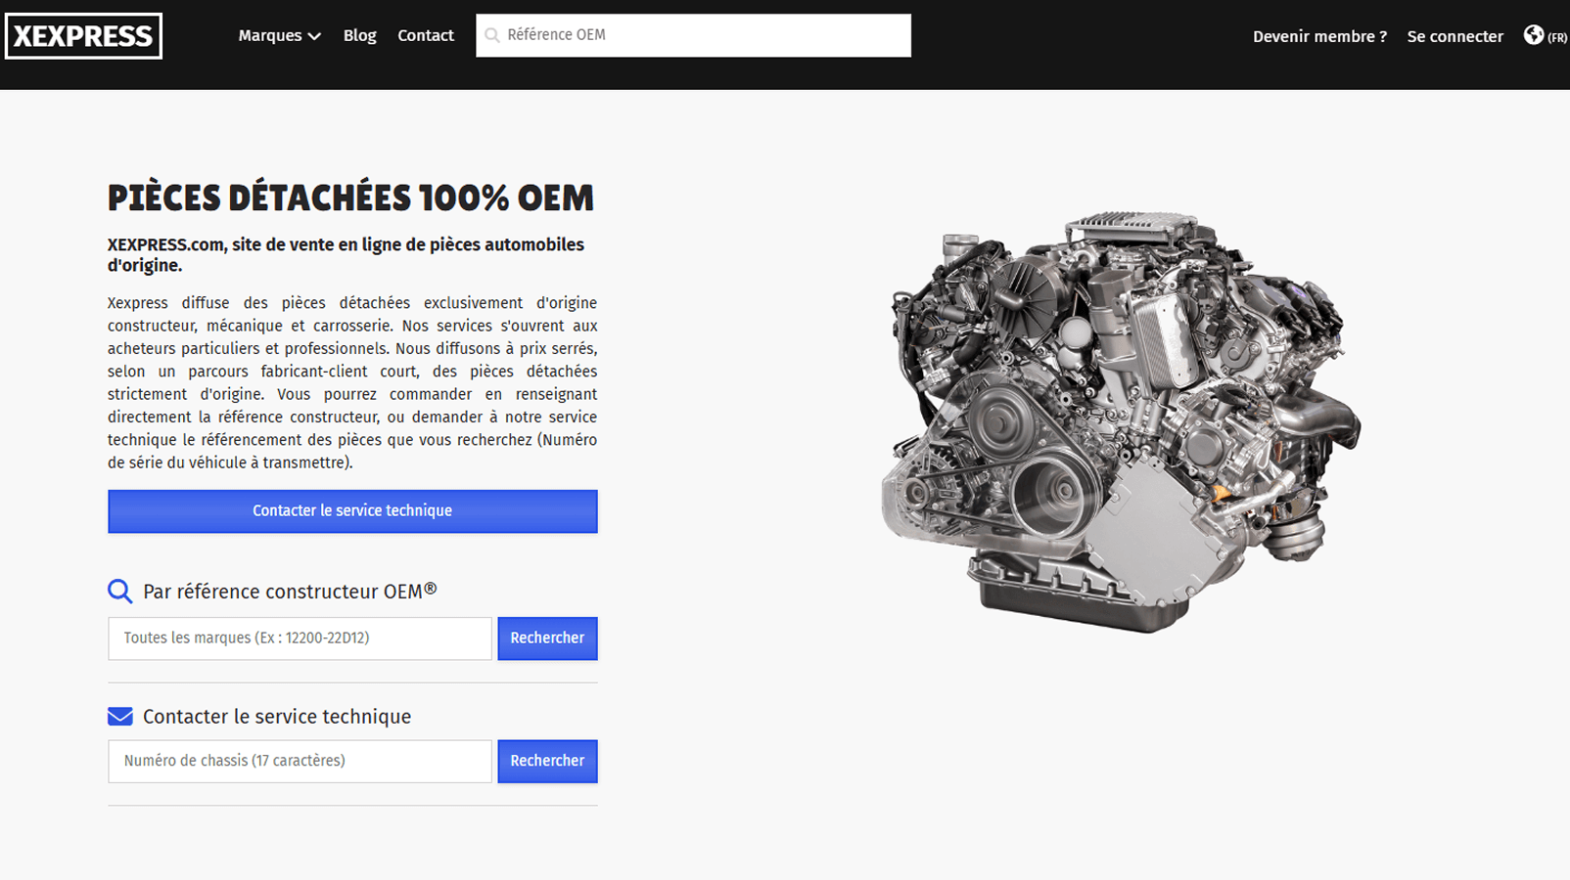Click the Toutes les marques reference input

[300, 638]
